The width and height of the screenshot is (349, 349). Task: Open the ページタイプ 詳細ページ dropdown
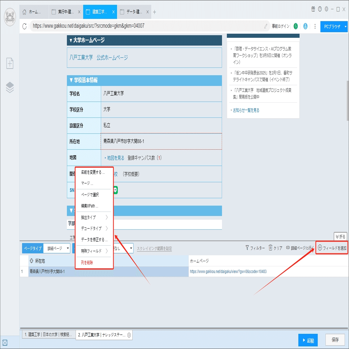(x=57, y=248)
